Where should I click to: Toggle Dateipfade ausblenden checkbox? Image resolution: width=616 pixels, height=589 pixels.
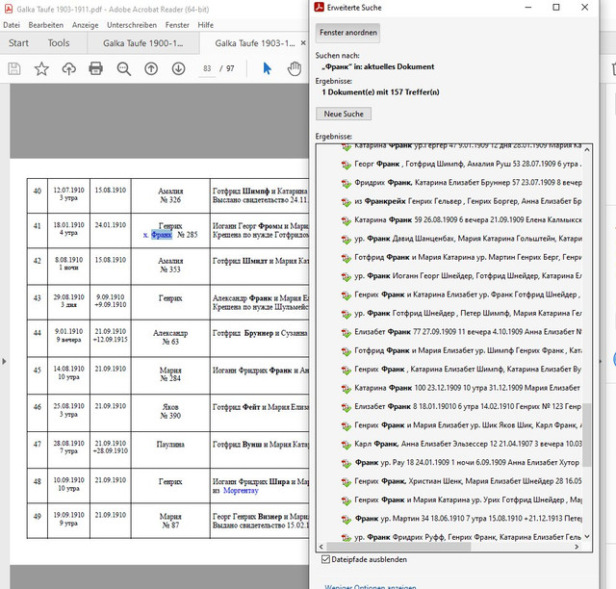tap(325, 559)
